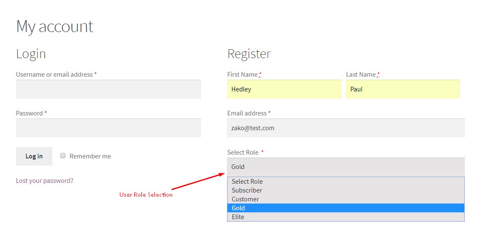The image size is (490, 241).
Task: Click the Email address field zako@test.com
Action: tap(346, 128)
